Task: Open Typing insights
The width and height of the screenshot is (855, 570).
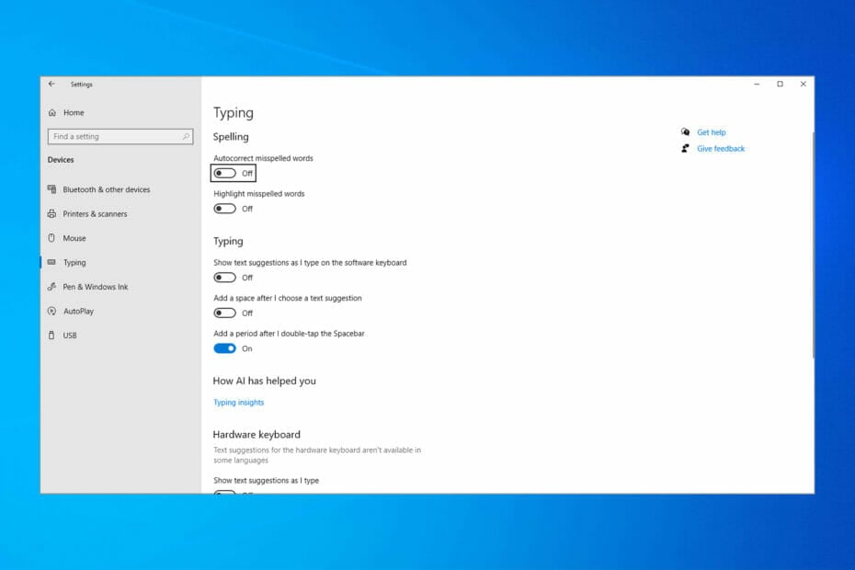Action: click(238, 402)
